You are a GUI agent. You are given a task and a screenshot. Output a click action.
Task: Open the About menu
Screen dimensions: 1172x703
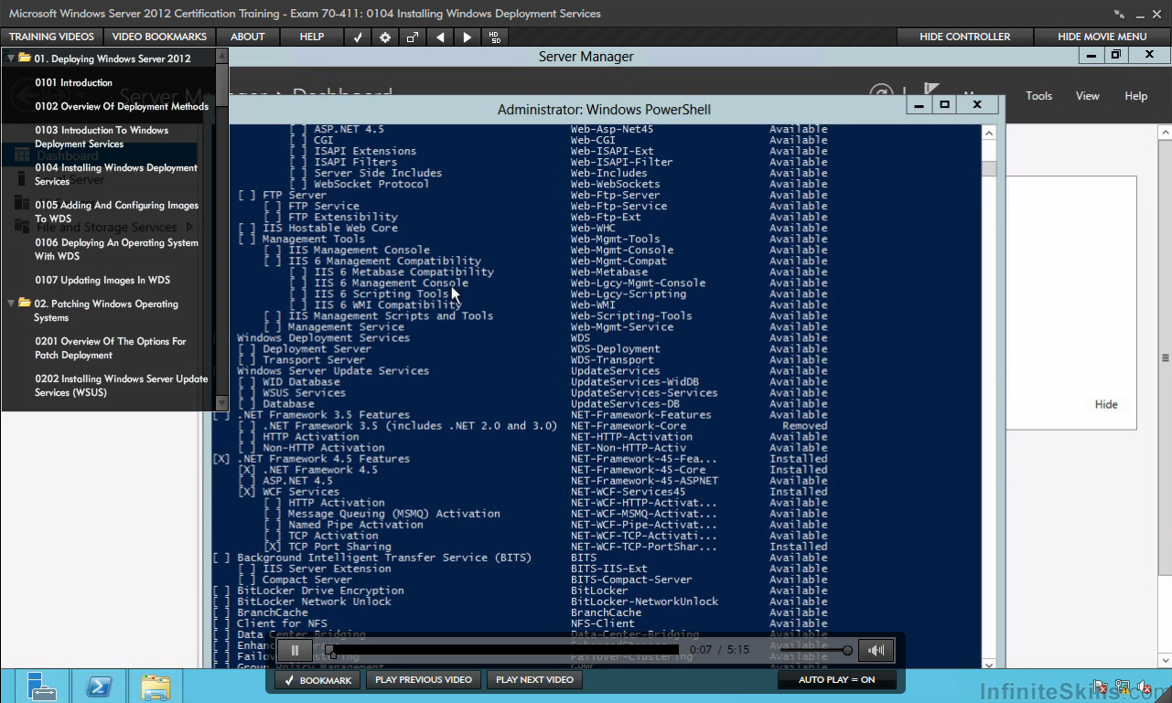click(x=248, y=37)
